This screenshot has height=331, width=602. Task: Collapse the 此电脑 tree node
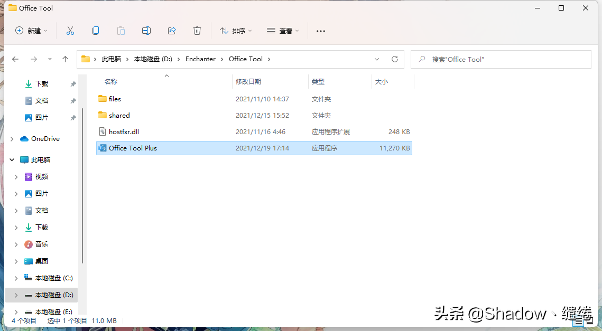[x=12, y=159]
